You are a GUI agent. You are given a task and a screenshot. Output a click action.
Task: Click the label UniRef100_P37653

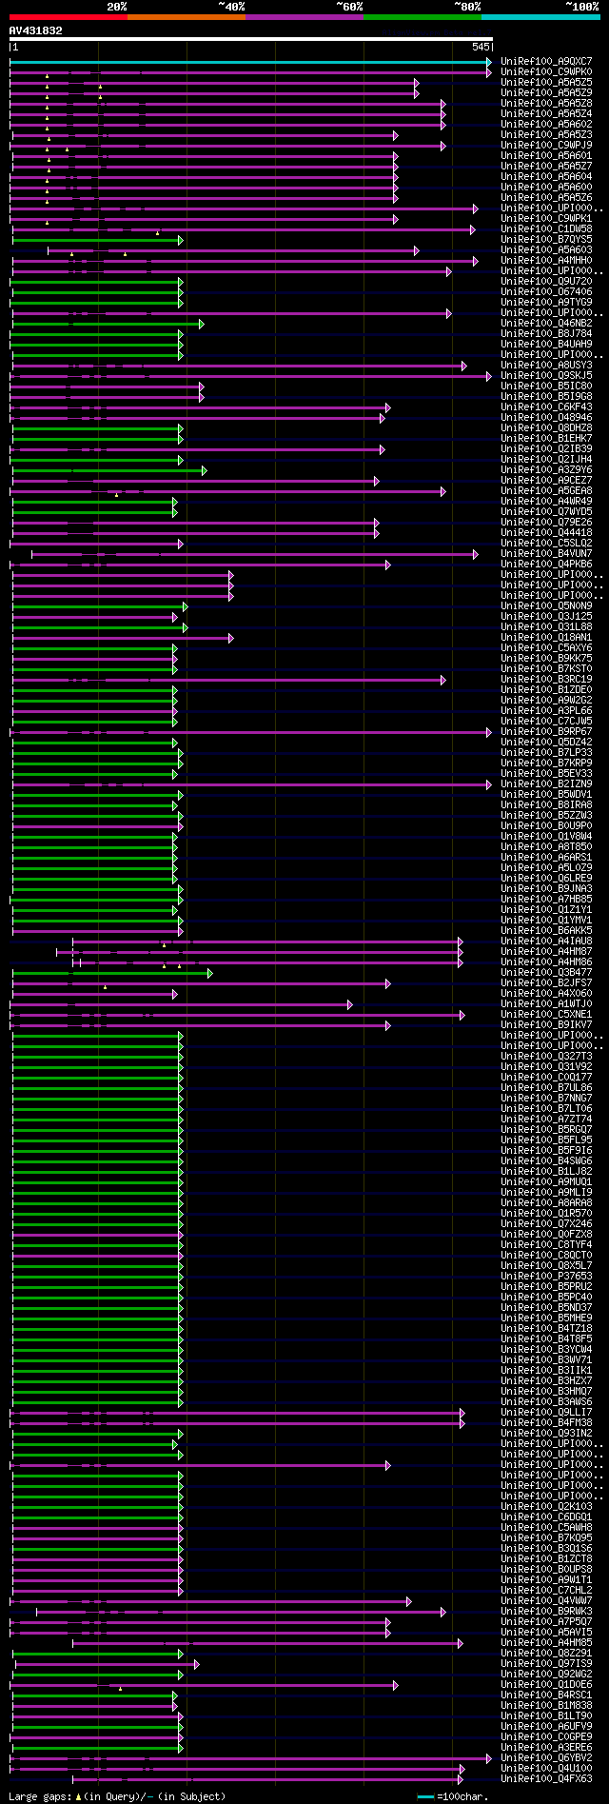point(546,1277)
